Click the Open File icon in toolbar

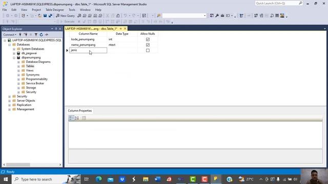39,16
